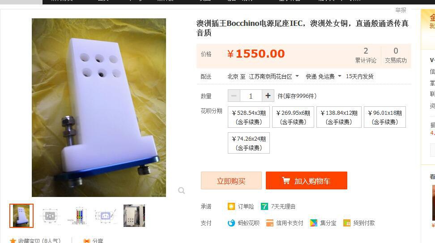Click the magnifier icon beside product image
Image resolution: width=435 pixels, height=243 pixels.
(181, 190)
